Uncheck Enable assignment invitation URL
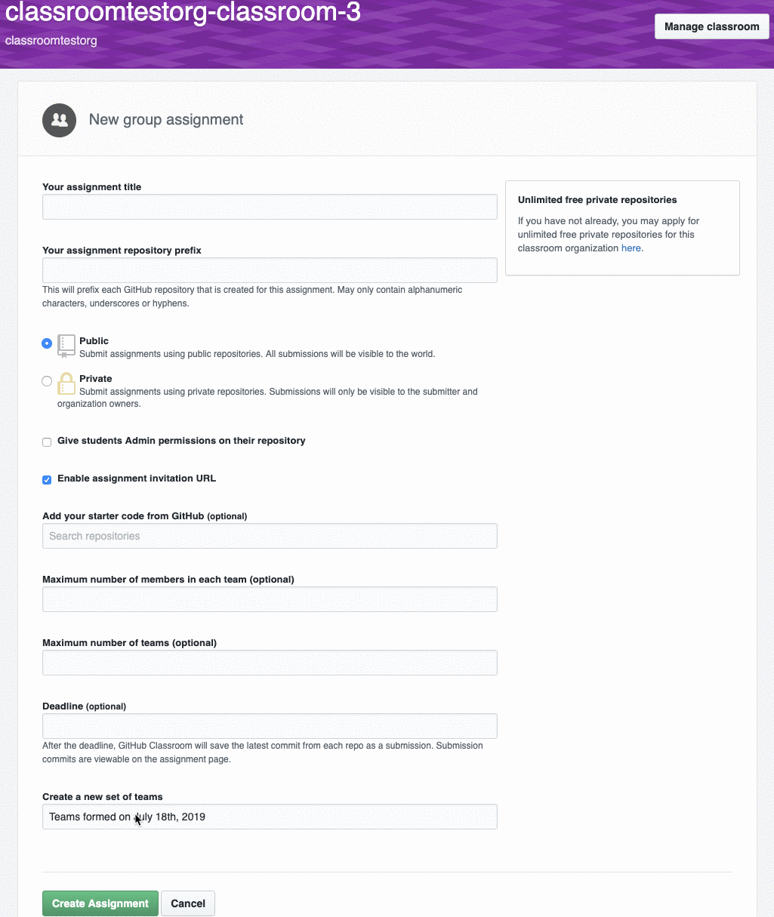 click(47, 480)
